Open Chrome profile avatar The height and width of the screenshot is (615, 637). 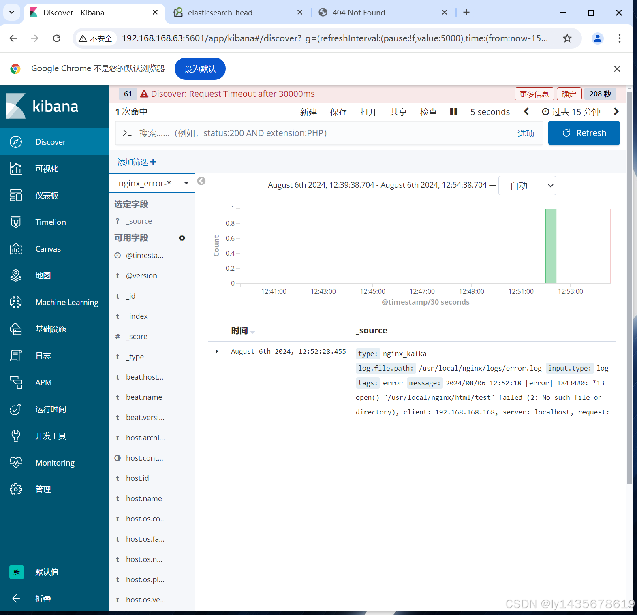pos(597,38)
